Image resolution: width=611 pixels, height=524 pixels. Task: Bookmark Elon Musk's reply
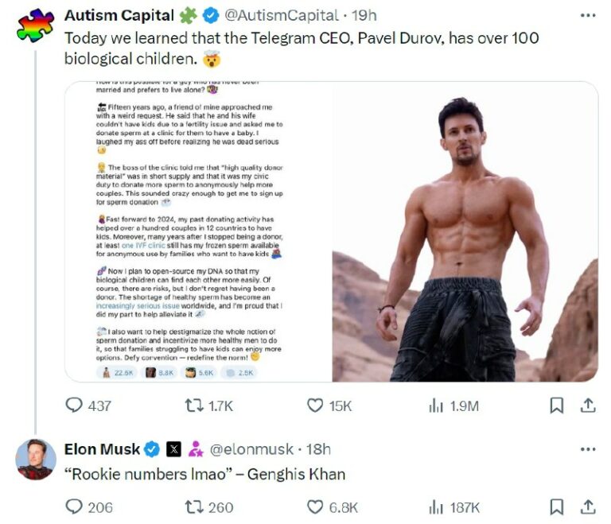tap(557, 507)
